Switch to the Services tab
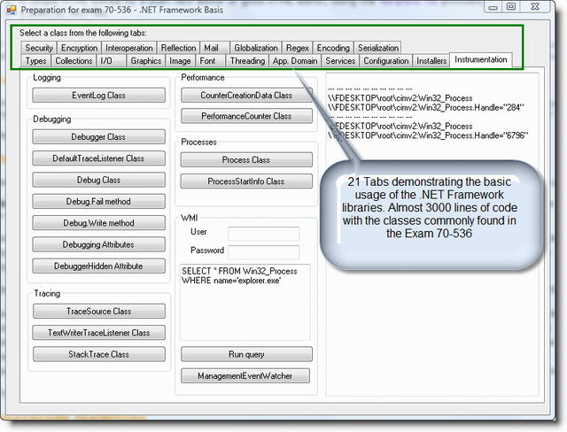The image size is (567, 432). coord(340,61)
